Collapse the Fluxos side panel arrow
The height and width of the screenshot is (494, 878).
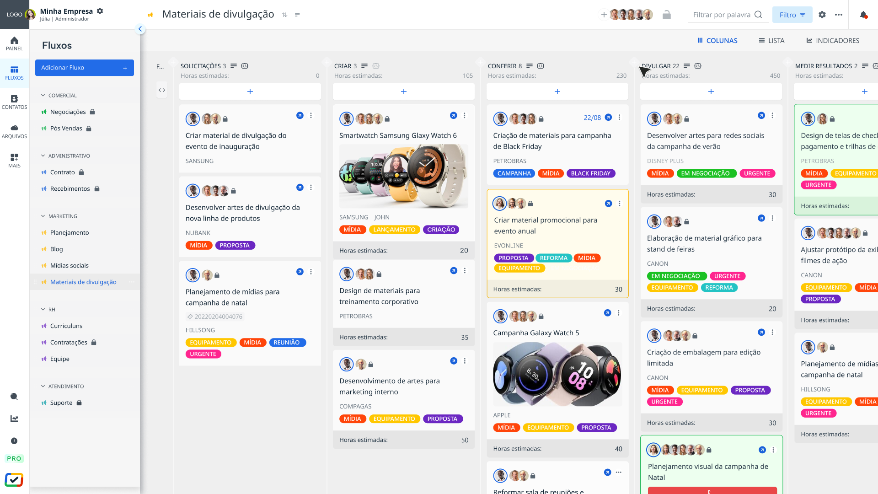tap(140, 29)
